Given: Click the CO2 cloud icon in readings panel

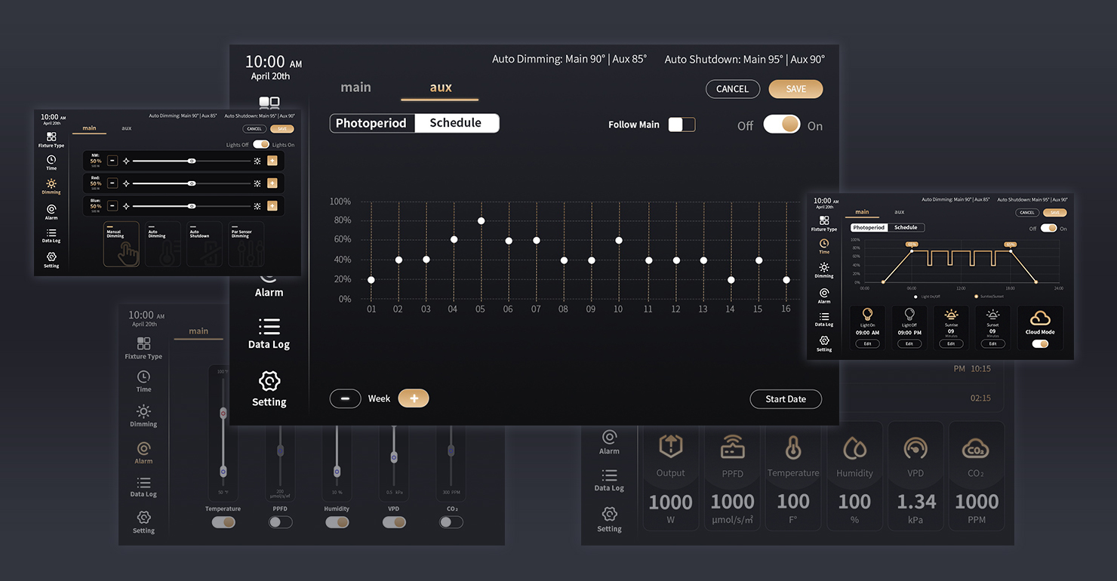Looking at the screenshot, I should (x=976, y=448).
